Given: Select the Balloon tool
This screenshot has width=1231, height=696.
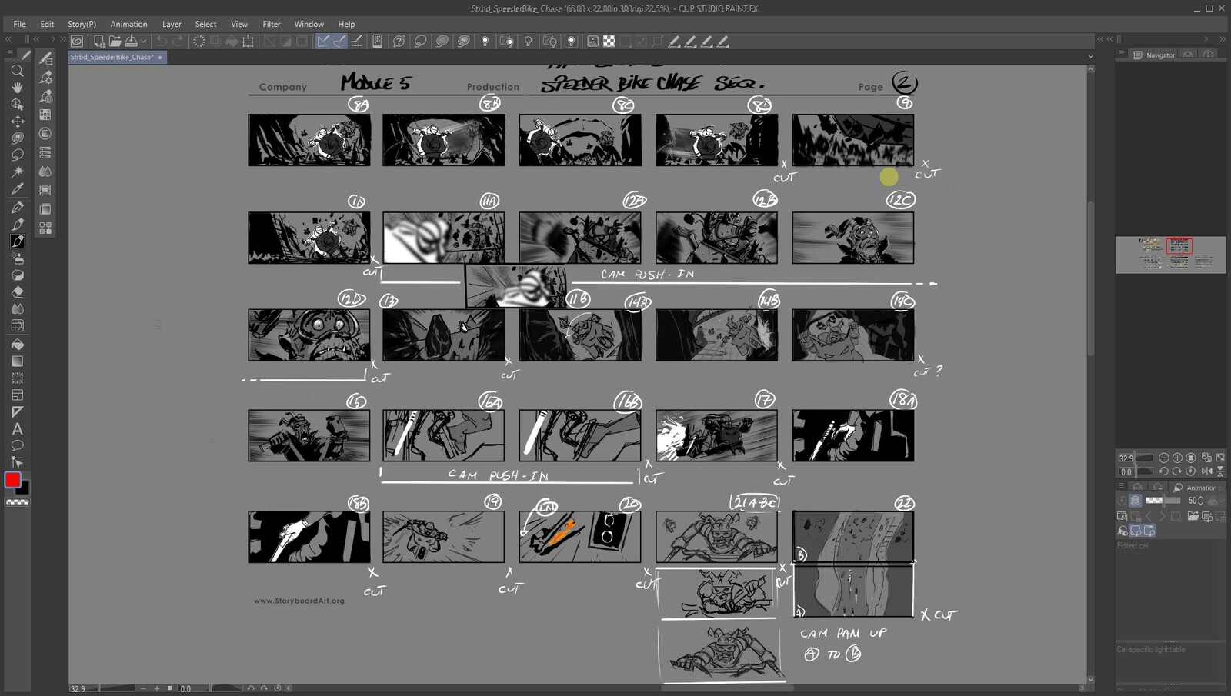Looking at the screenshot, I should (x=17, y=446).
